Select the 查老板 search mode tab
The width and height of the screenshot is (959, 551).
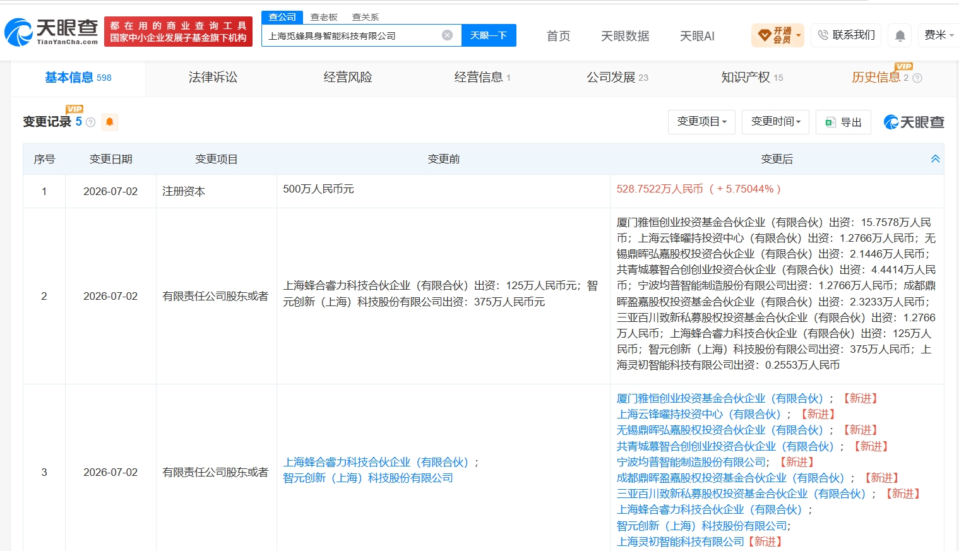324,17
